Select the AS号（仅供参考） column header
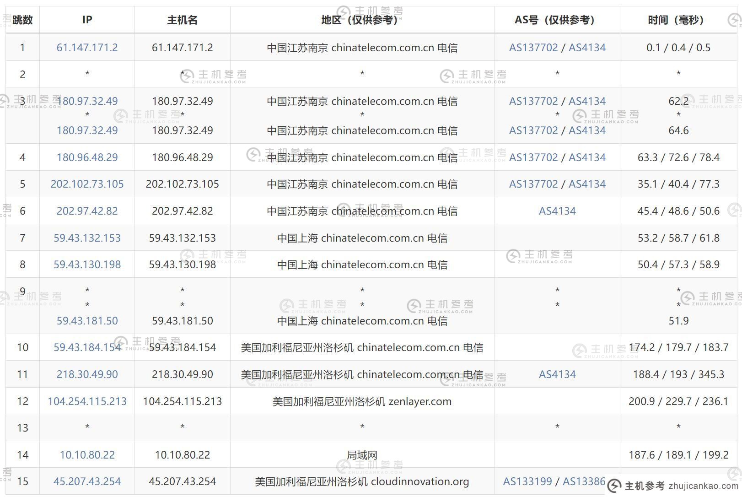The width and height of the screenshot is (742, 497). [x=557, y=20]
